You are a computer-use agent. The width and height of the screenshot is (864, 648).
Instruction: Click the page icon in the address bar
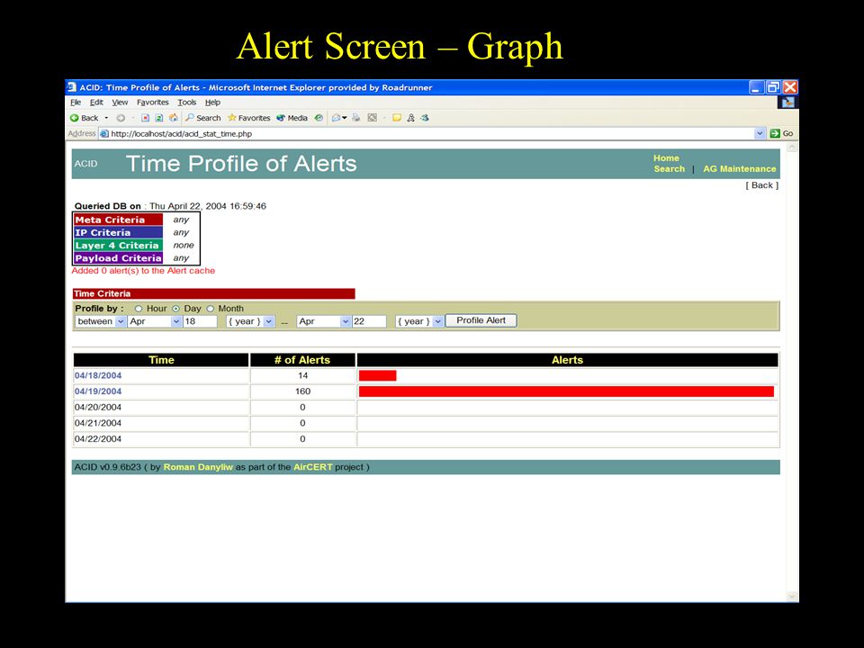coord(104,133)
